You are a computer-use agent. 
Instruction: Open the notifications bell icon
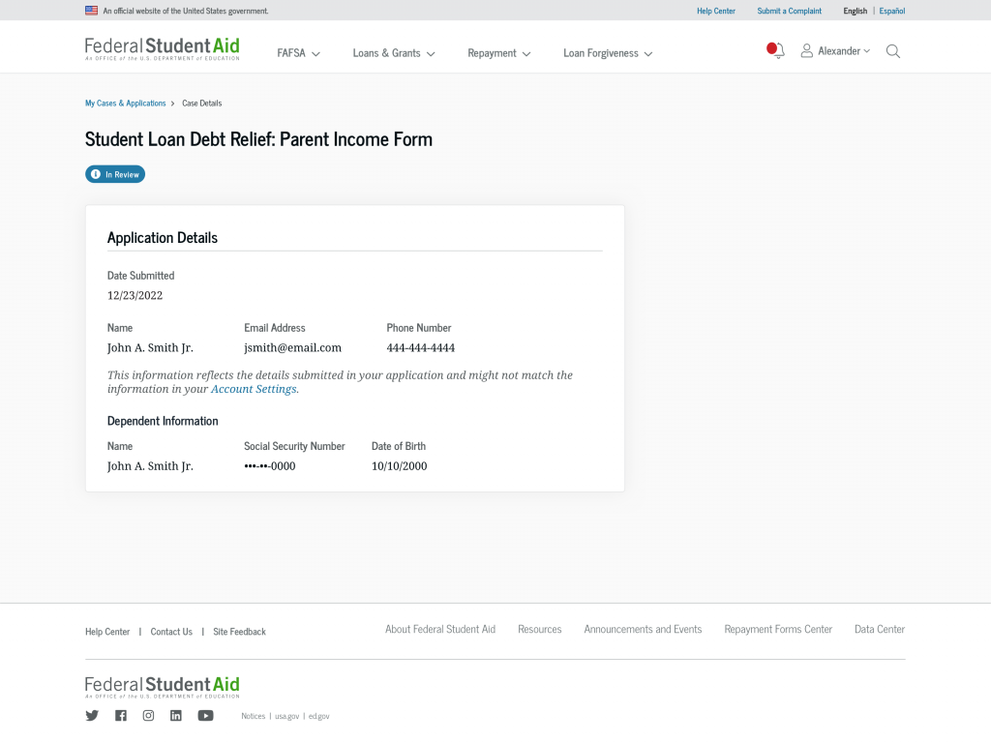click(775, 50)
